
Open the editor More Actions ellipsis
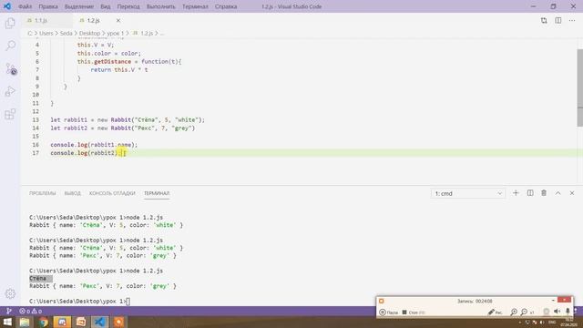(572, 20)
